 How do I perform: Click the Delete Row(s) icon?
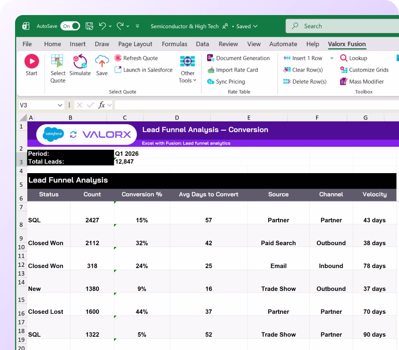287,81
